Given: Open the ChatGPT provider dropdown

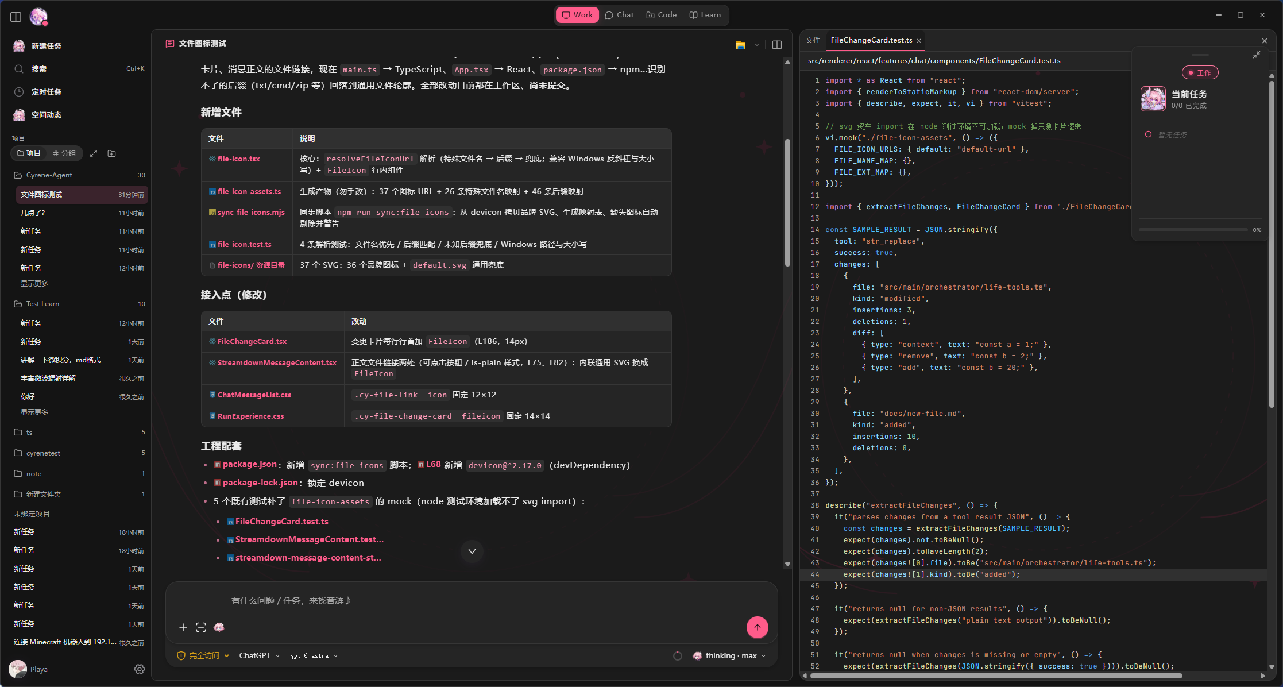Looking at the screenshot, I should 260,655.
